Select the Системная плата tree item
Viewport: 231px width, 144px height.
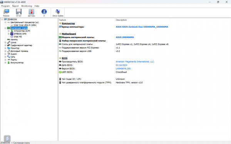coord(19,28)
